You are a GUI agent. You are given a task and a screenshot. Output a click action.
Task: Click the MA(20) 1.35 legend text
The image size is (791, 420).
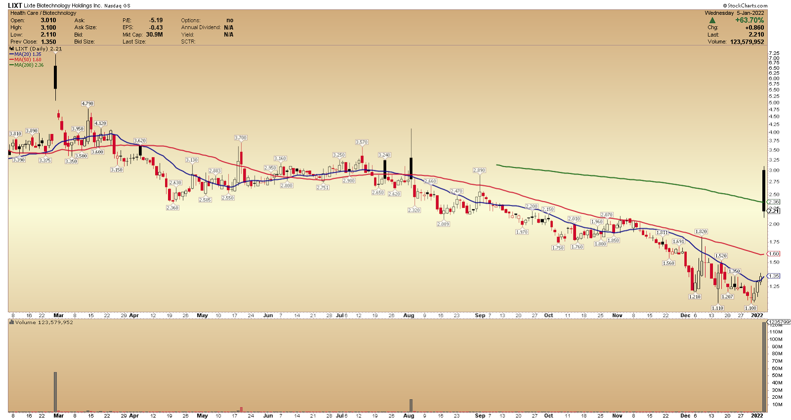[x=28, y=54]
